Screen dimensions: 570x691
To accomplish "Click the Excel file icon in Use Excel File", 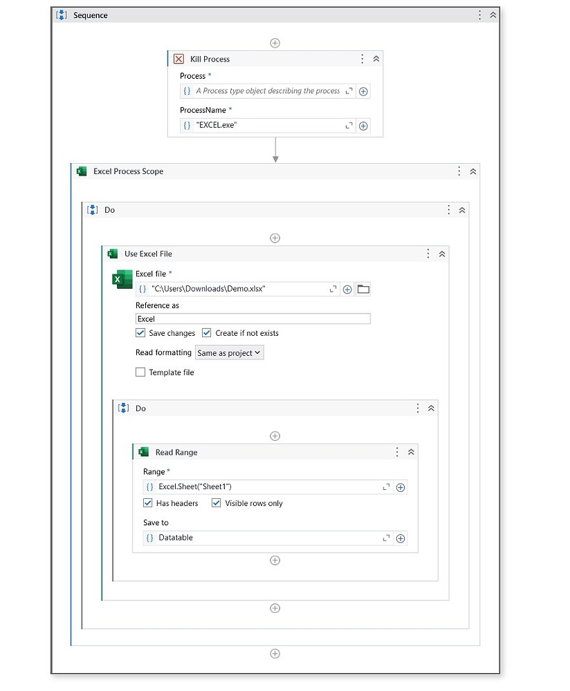I will click(122, 279).
